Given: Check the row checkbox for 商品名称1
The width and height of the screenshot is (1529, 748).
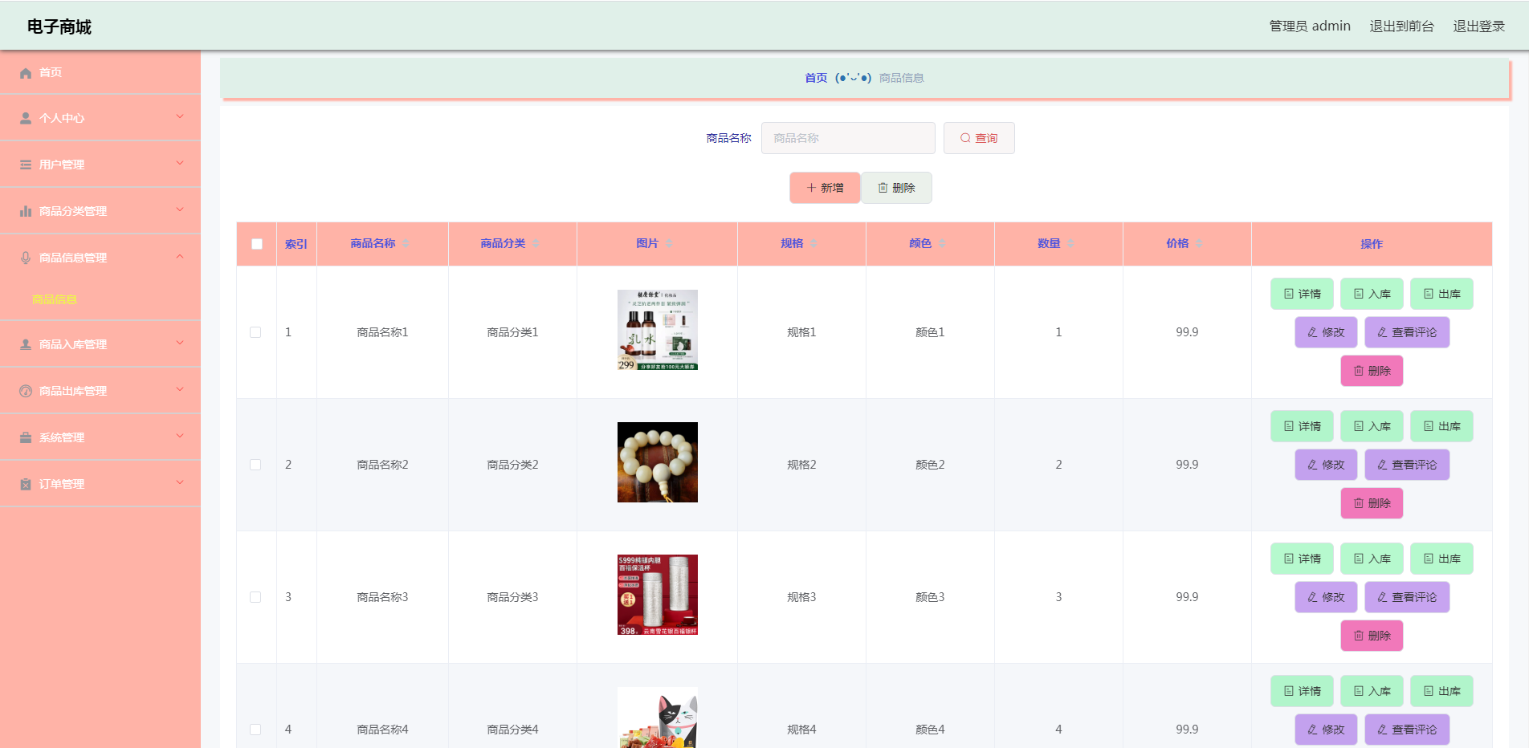Looking at the screenshot, I should point(255,332).
